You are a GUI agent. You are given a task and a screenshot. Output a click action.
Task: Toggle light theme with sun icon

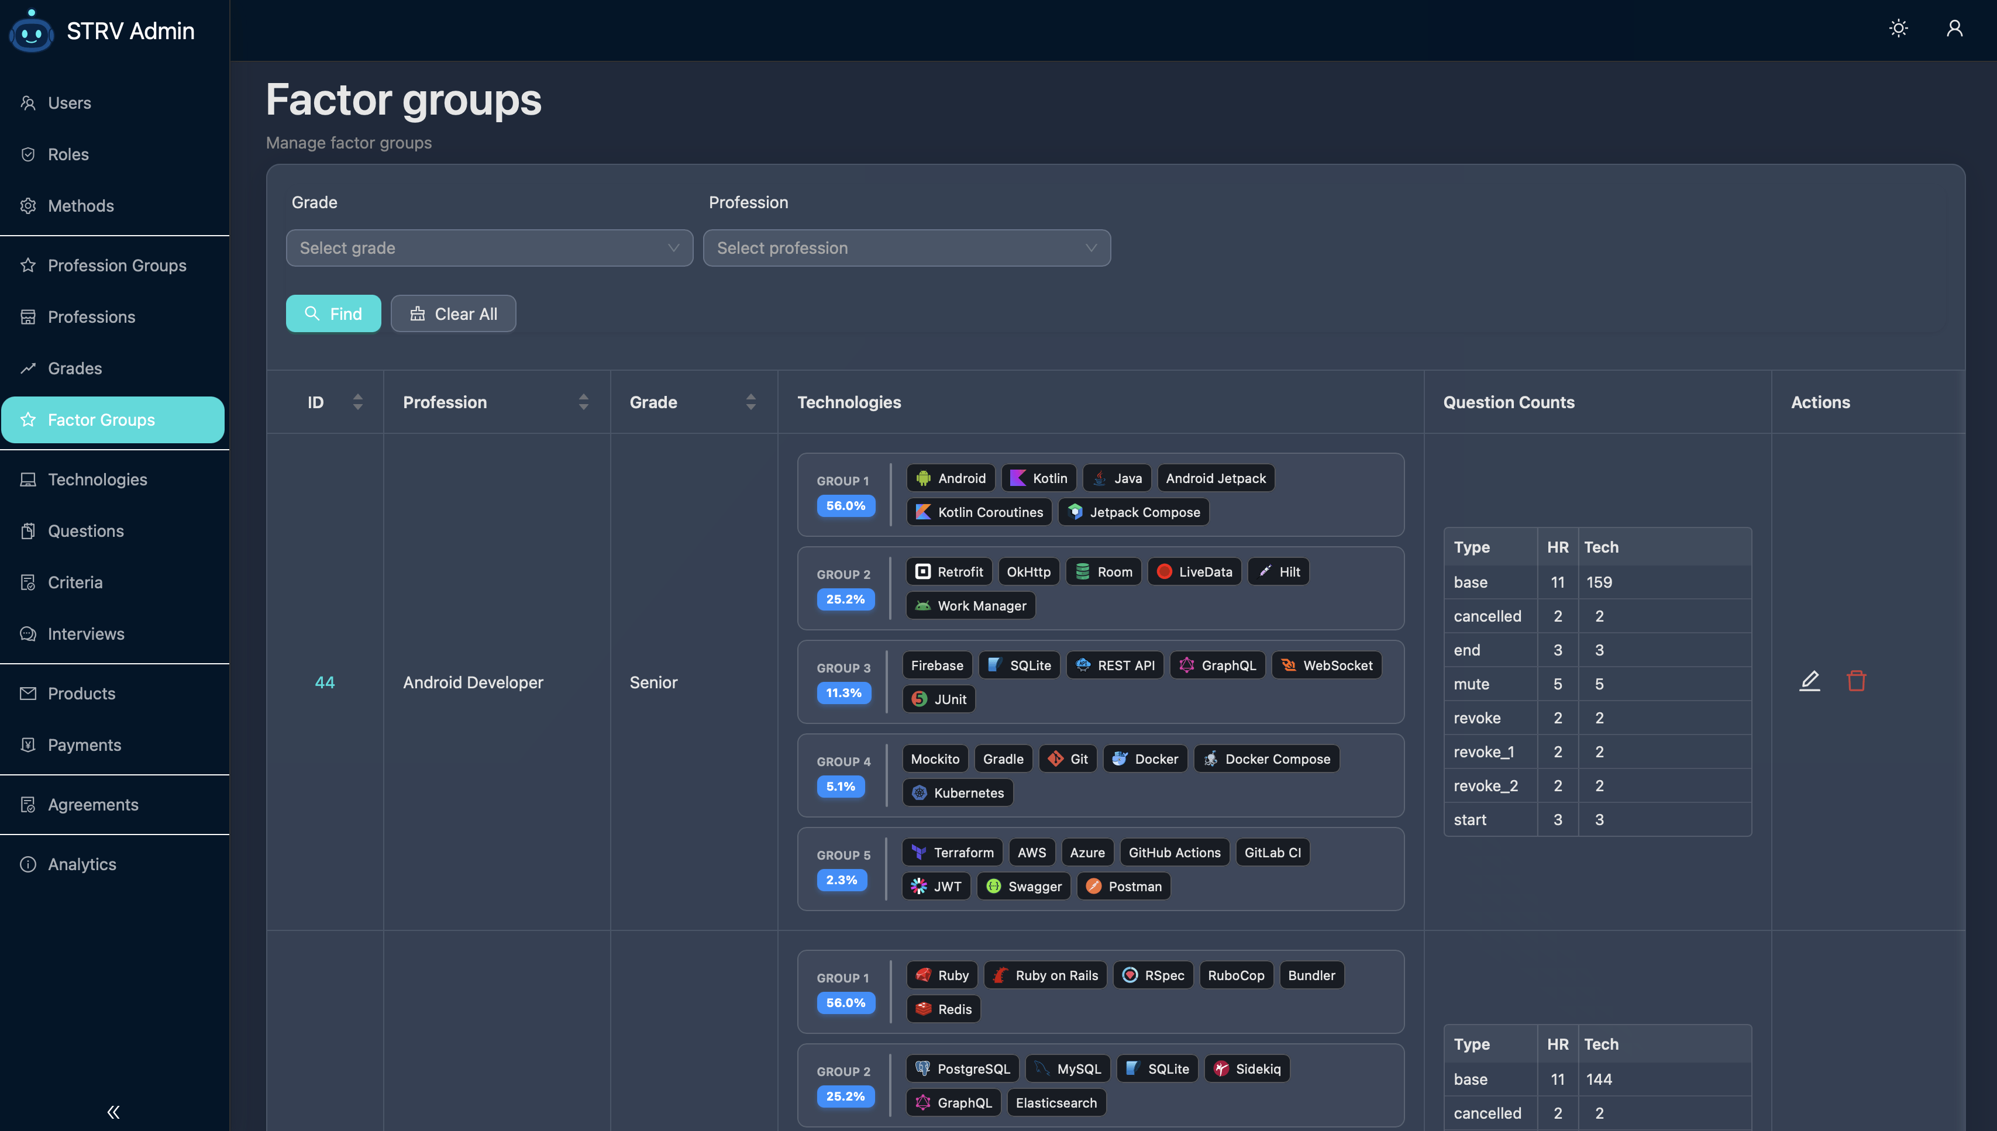coord(1898,29)
